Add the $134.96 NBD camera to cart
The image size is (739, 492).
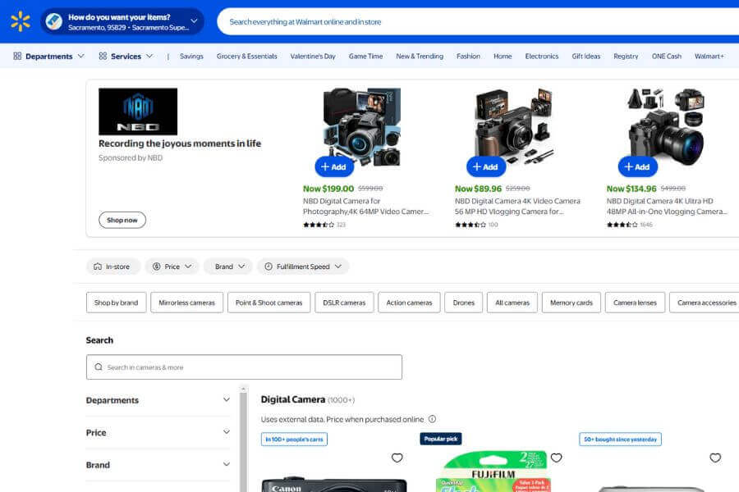coord(638,166)
